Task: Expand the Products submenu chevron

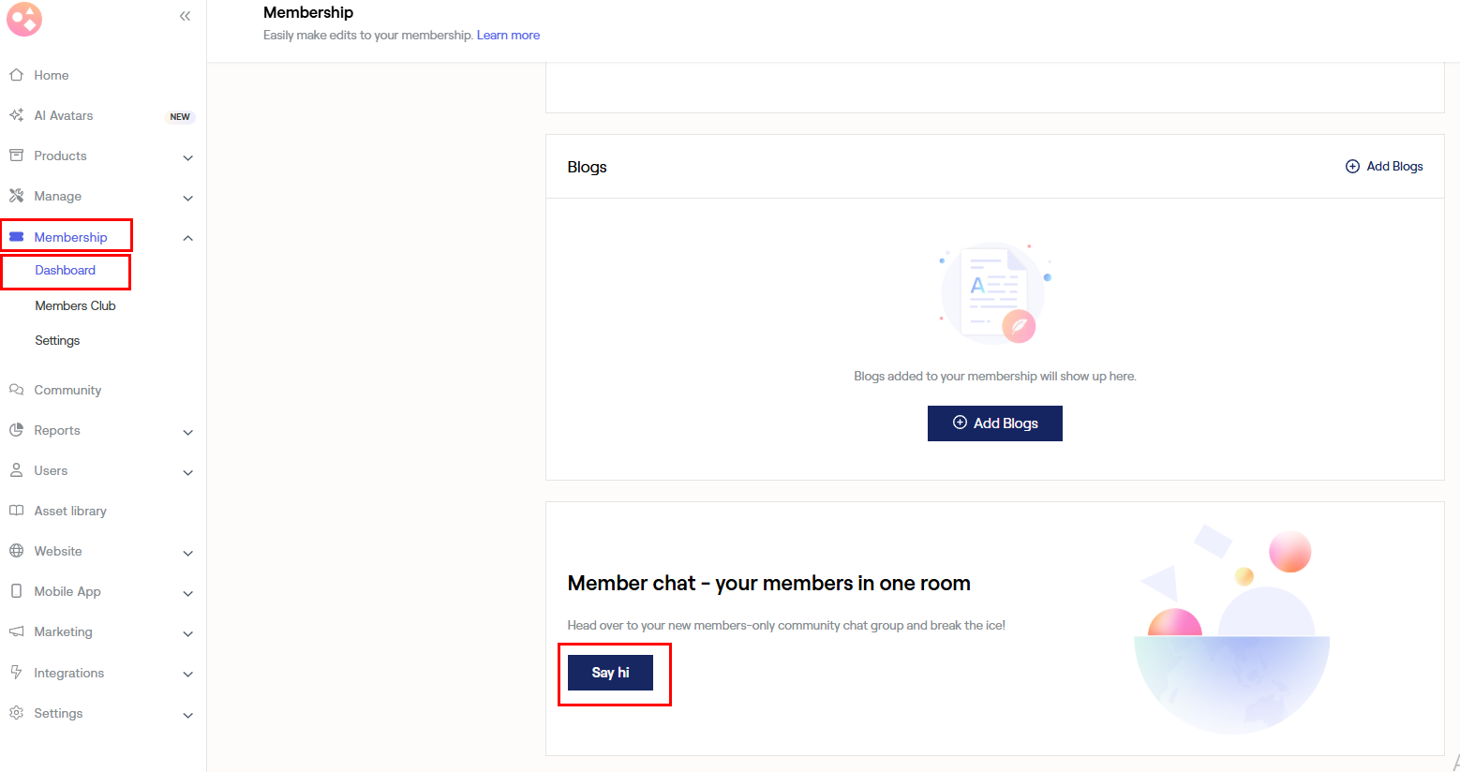Action: pyautogui.click(x=187, y=157)
